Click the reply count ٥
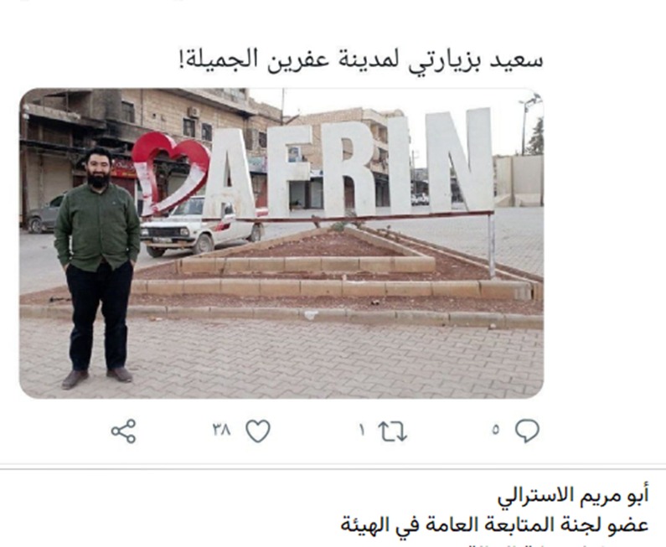This screenshot has width=666, height=547. tap(496, 431)
